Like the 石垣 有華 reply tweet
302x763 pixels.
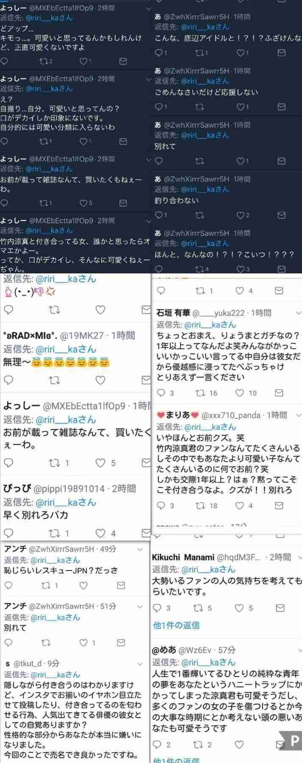click(240, 393)
